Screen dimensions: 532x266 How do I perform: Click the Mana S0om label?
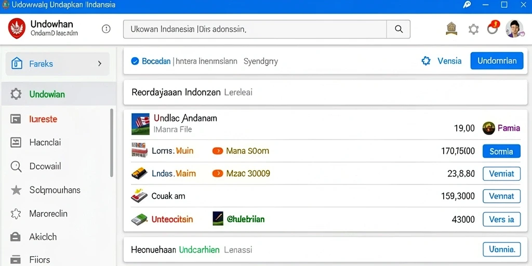pyautogui.click(x=247, y=151)
